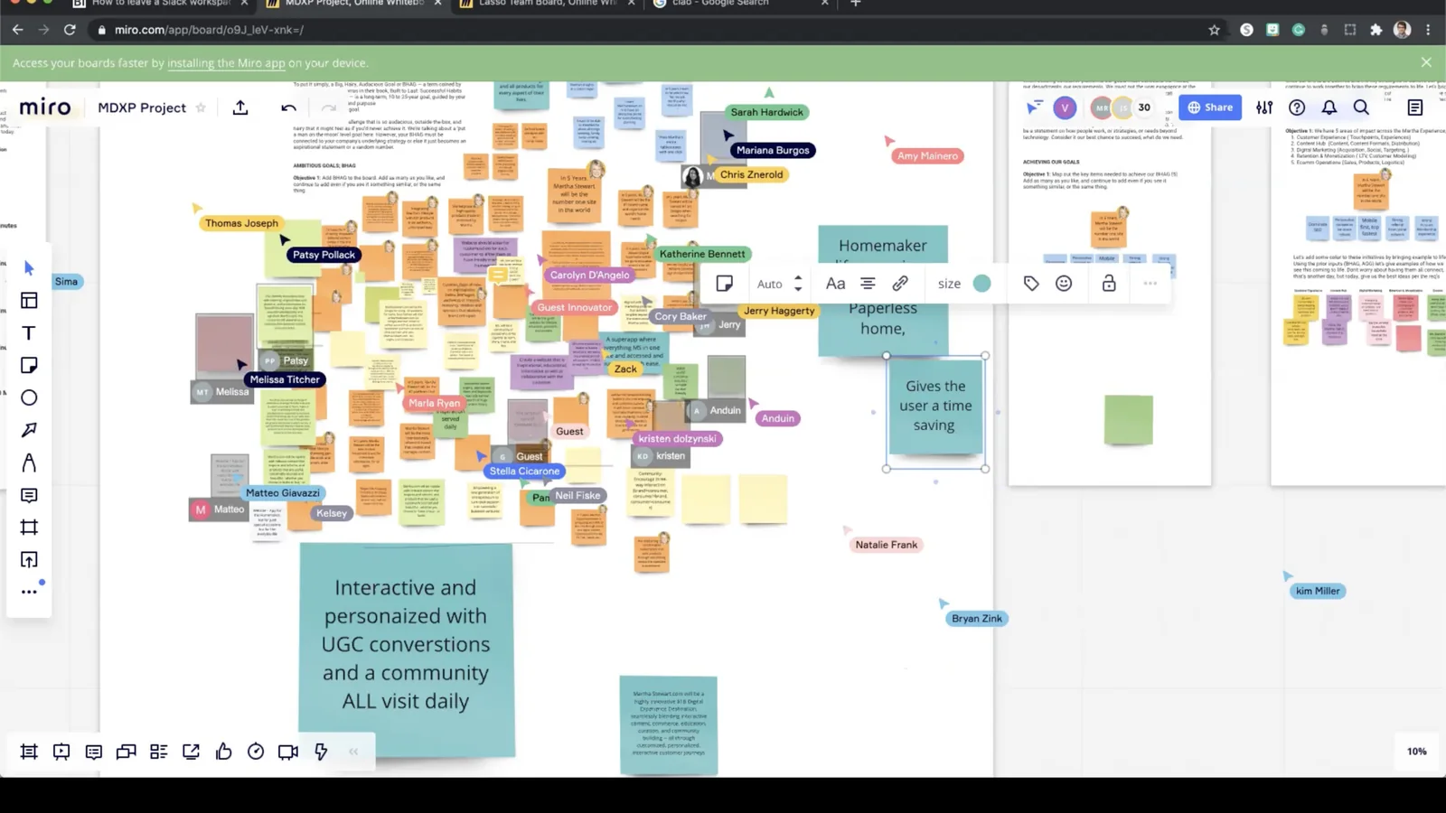
Task: Collapse the bottom toolbar chevrons
Action: (353, 752)
